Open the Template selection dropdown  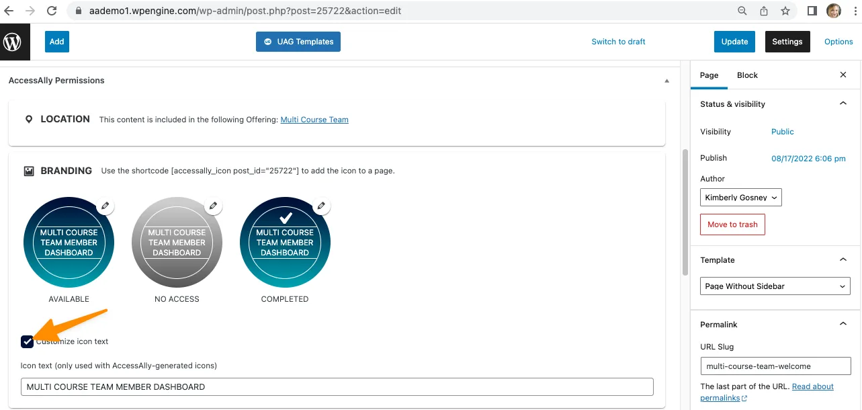tap(775, 286)
